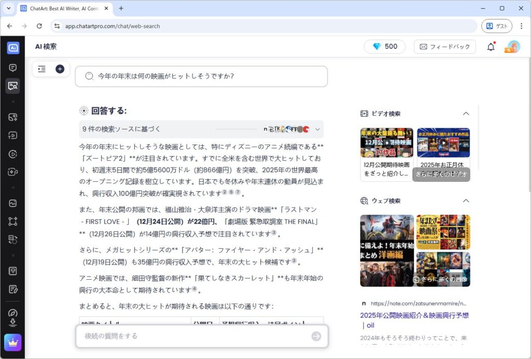
Task: Start a new search with plus icon
Action: [60, 69]
